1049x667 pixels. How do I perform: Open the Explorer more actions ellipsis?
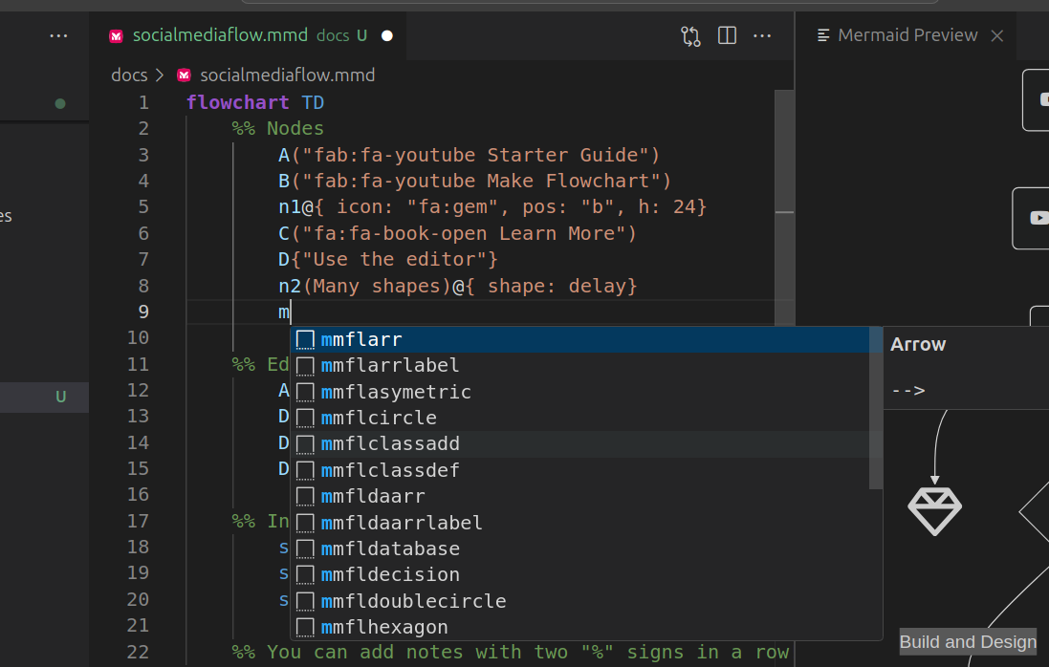coord(58,35)
